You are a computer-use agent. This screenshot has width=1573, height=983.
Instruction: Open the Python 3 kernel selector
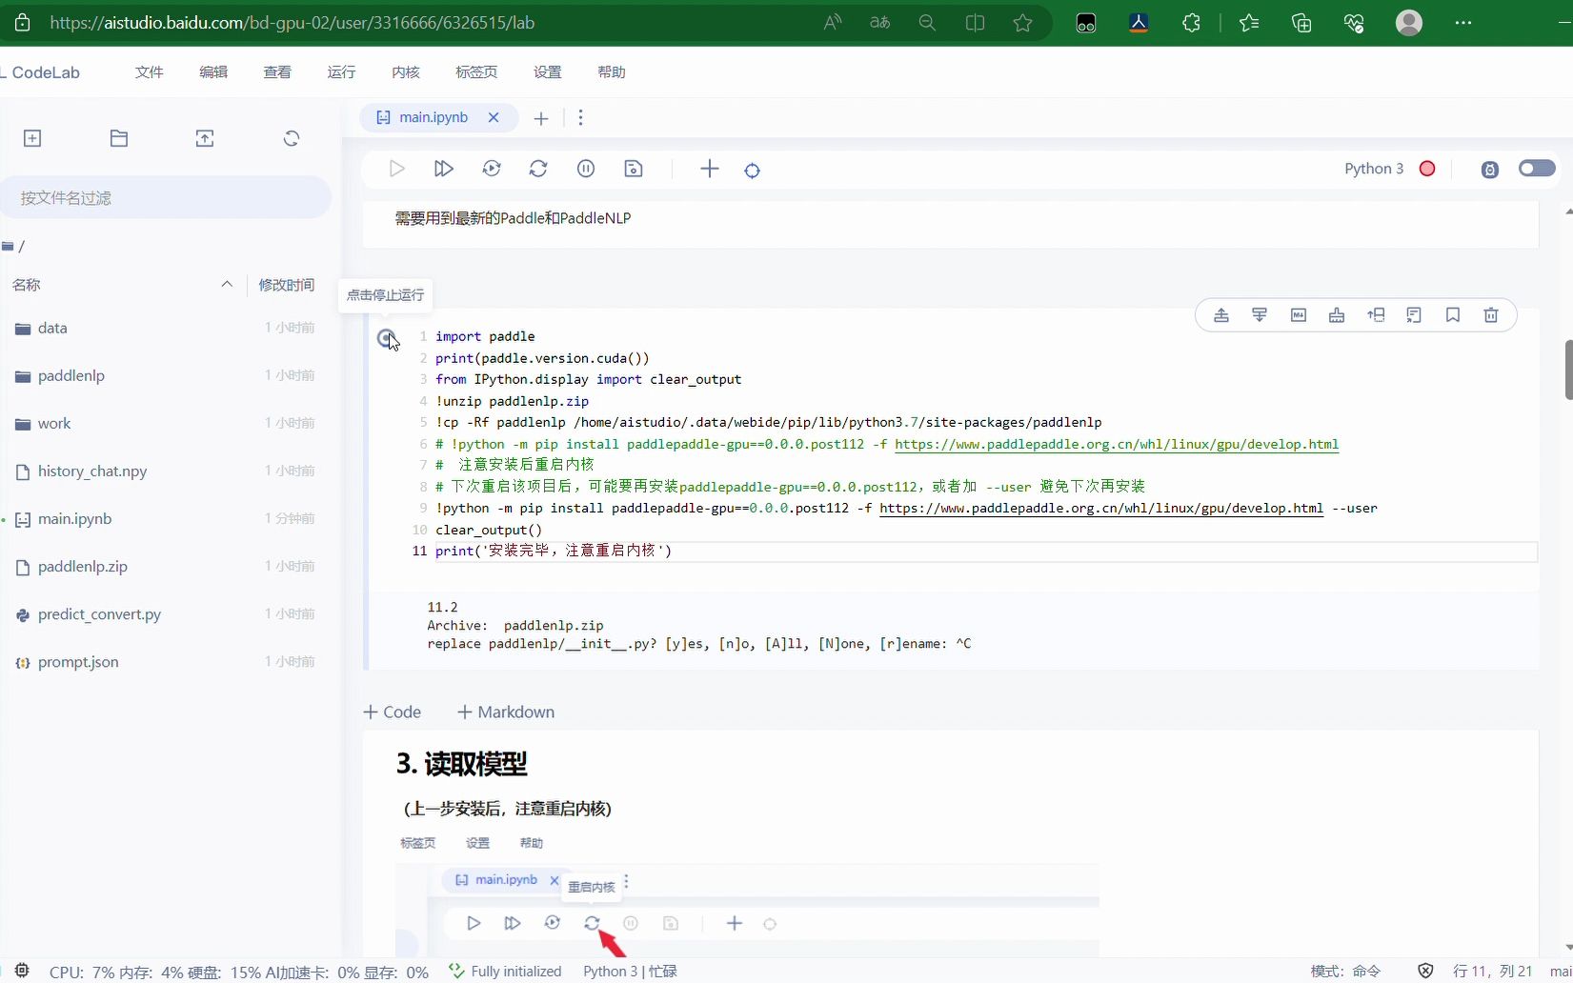[1374, 169]
